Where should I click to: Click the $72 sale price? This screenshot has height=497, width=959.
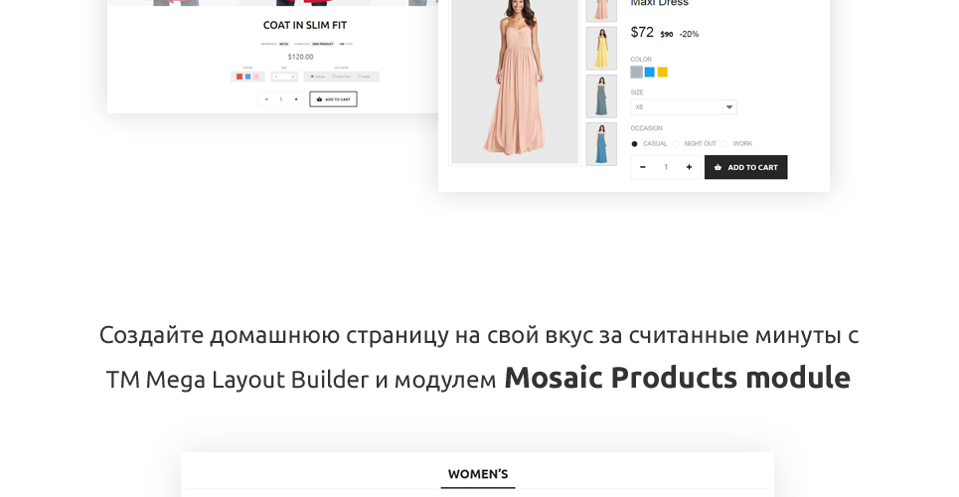pyautogui.click(x=642, y=32)
